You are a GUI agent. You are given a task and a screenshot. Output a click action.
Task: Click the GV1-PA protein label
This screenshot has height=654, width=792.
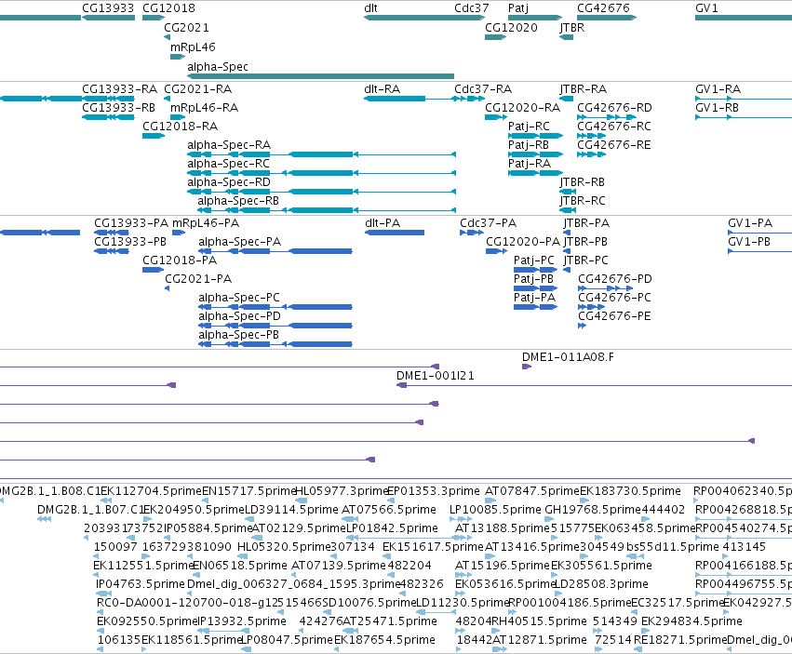coord(750,223)
